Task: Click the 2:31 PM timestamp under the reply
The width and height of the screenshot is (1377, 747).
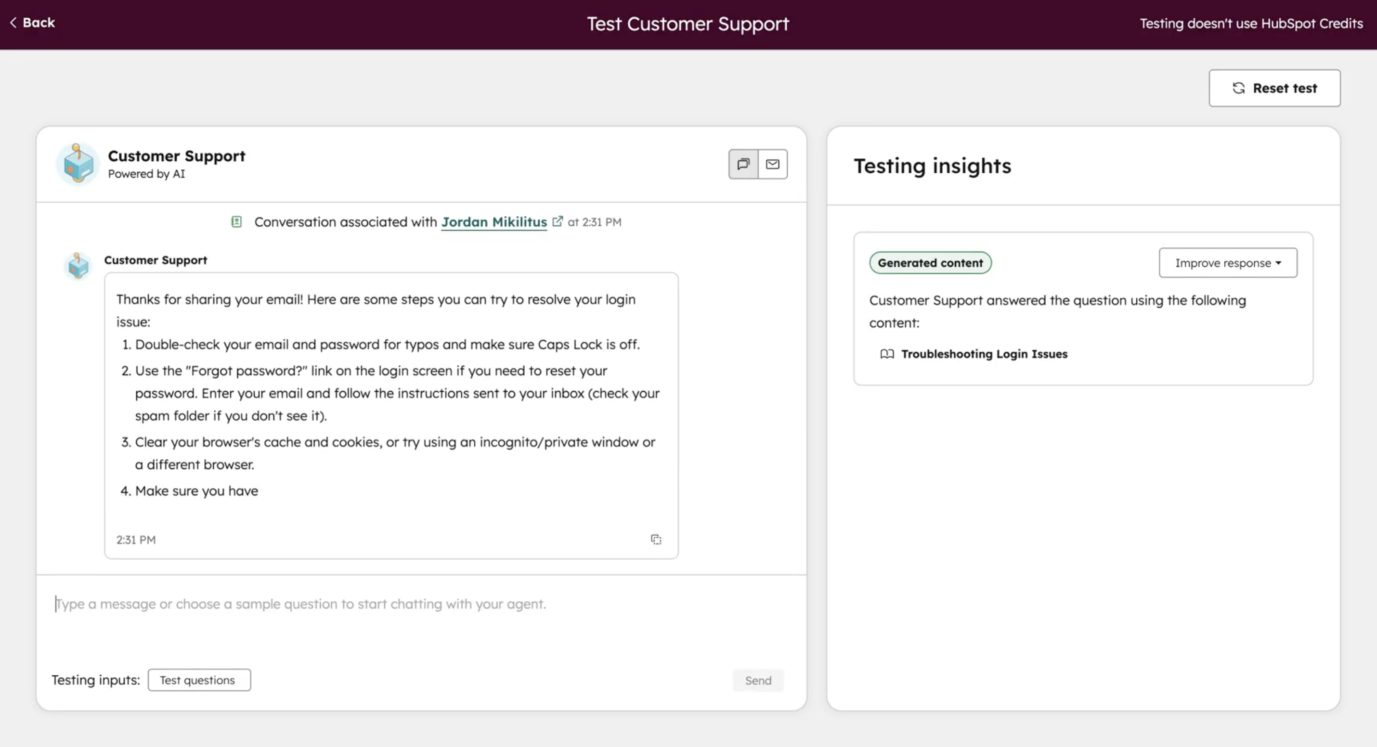Action: pyautogui.click(x=136, y=540)
